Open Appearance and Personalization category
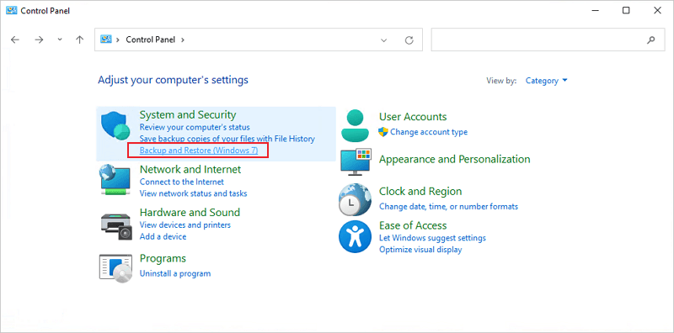The width and height of the screenshot is (674, 333). [455, 159]
